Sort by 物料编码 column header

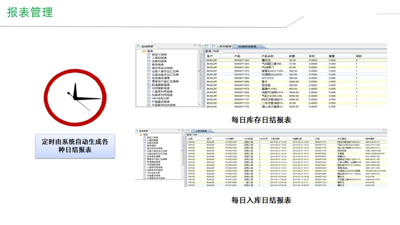[370, 139]
